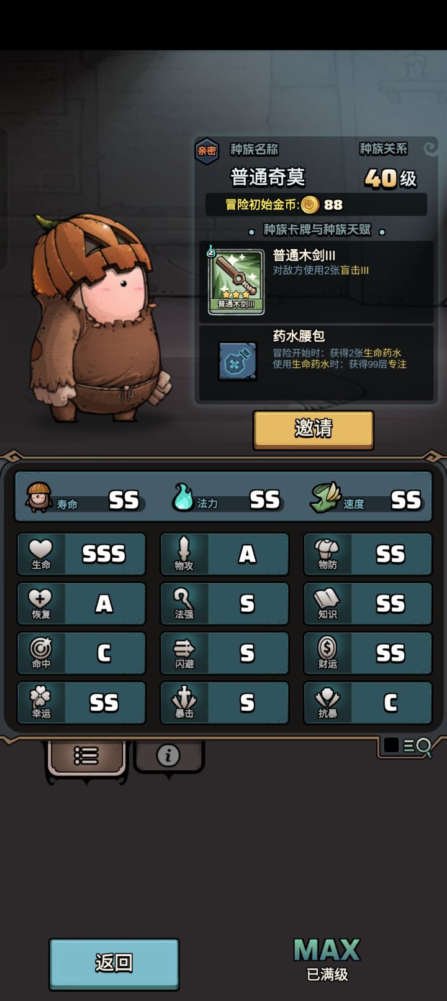Tap the 亲密 intimacy hexagon badge
Viewport: 447px width, 1001px height.
point(207,150)
